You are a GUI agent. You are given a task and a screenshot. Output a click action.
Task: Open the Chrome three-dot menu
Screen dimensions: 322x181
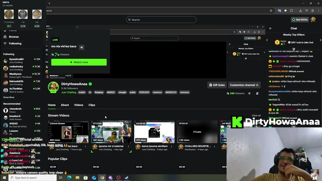(x=318, y=11)
